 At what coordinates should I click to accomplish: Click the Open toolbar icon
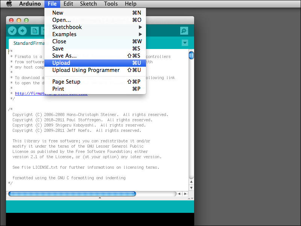click(x=44, y=31)
